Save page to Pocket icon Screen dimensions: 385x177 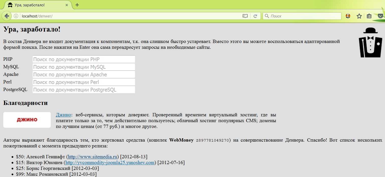coord(380,16)
